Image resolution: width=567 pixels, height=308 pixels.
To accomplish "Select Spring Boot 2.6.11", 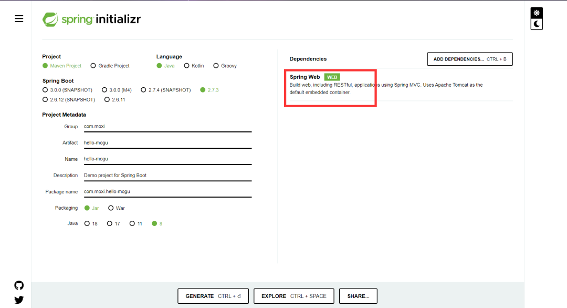I will click(114, 99).
